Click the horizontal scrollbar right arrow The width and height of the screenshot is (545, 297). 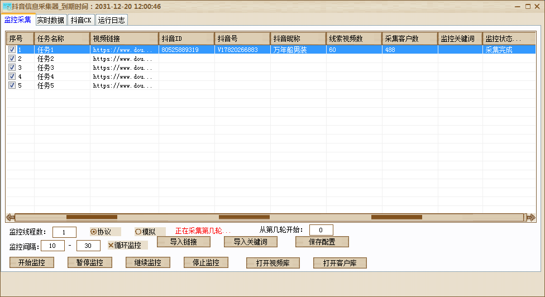click(530, 217)
